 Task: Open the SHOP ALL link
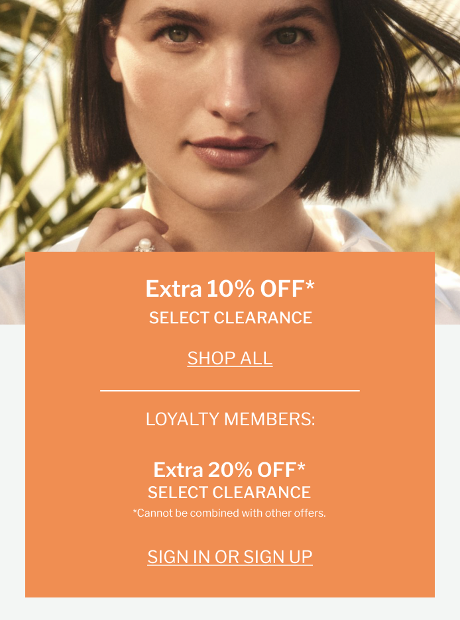click(x=230, y=358)
